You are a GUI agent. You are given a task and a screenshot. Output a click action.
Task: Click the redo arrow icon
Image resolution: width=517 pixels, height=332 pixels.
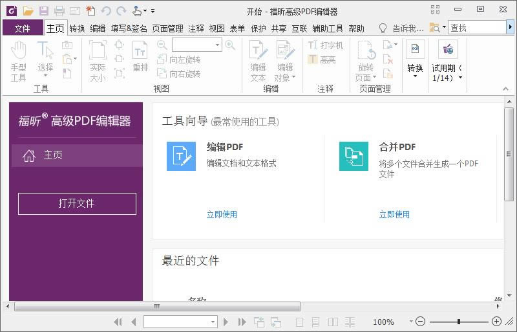click(x=121, y=11)
